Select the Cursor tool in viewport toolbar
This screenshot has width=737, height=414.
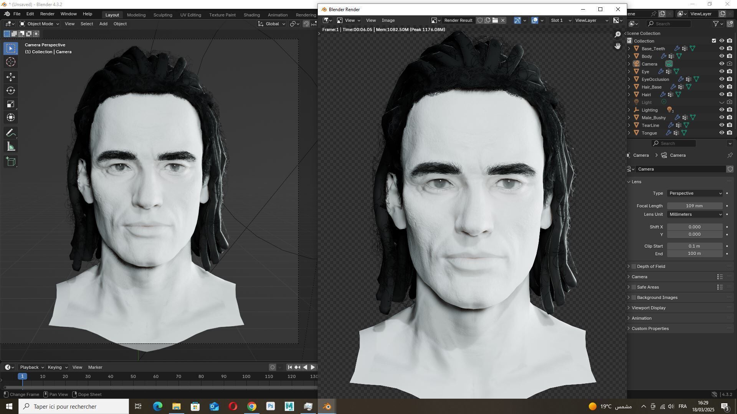point(11,62)
